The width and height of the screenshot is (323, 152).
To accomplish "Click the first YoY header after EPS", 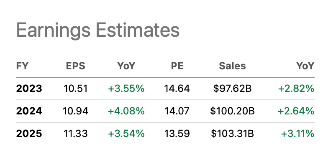I will pyautogui.click(x=126, y=66).
